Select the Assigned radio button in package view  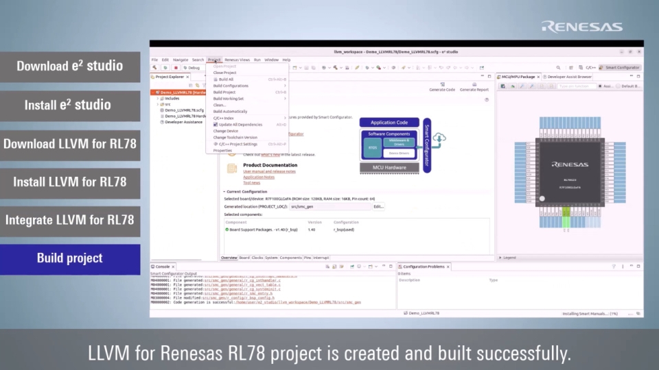(600, 86)
